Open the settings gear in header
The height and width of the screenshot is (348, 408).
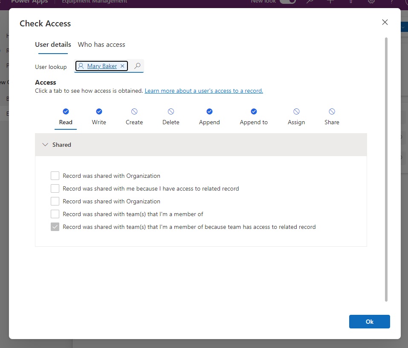coord(371,1)
